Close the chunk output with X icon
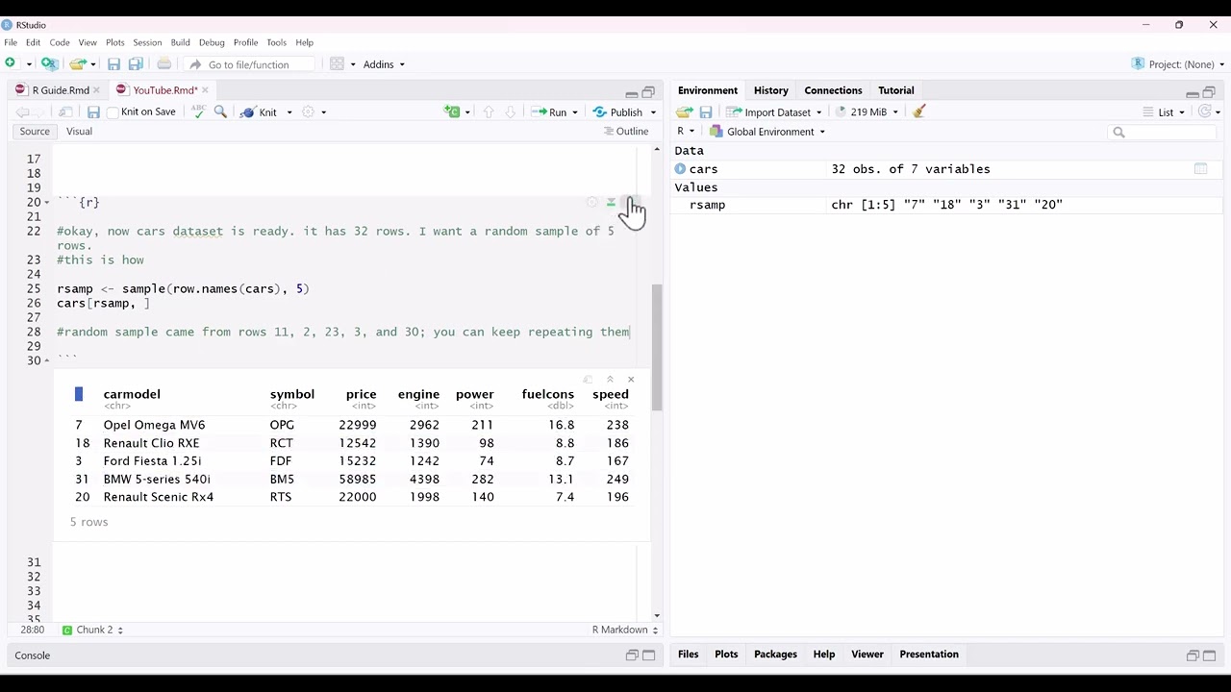The image size is (1231, 692). 631,380
